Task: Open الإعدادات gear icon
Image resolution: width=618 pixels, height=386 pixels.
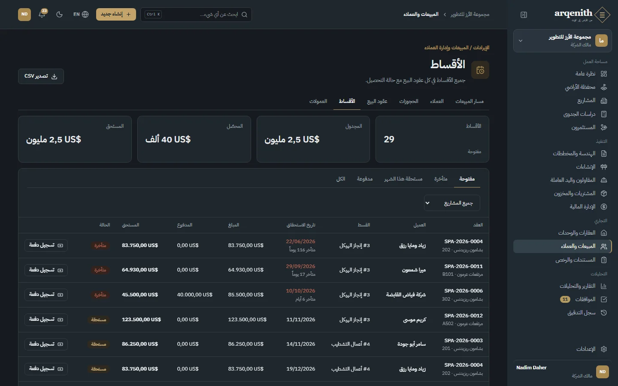Action: [x=604, y=349]
